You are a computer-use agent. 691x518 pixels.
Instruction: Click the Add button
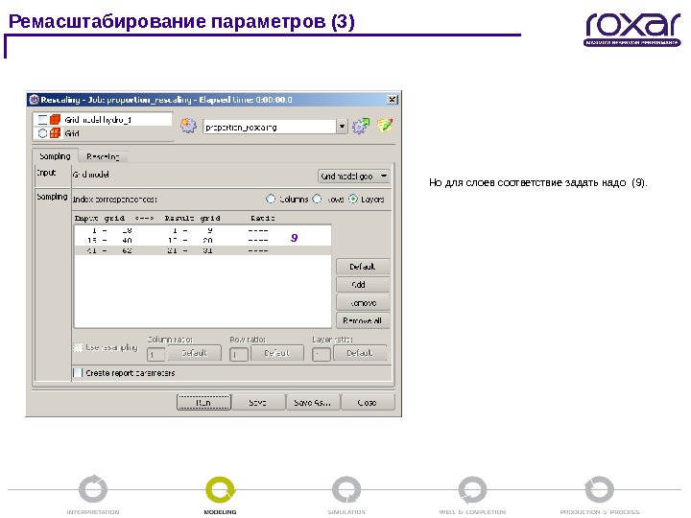(362, 285)
